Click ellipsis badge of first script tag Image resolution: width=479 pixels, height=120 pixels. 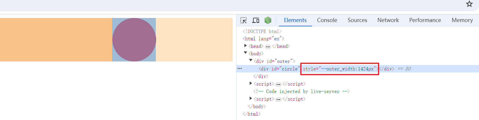(278, 84)
